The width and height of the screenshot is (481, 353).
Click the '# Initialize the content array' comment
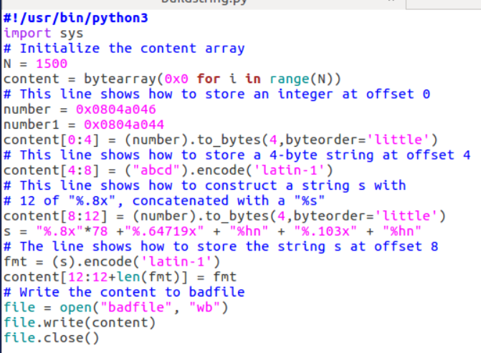[x=124, y=49]
